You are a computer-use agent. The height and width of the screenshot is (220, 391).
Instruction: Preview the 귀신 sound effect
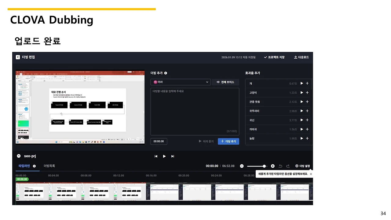[302, 120]
